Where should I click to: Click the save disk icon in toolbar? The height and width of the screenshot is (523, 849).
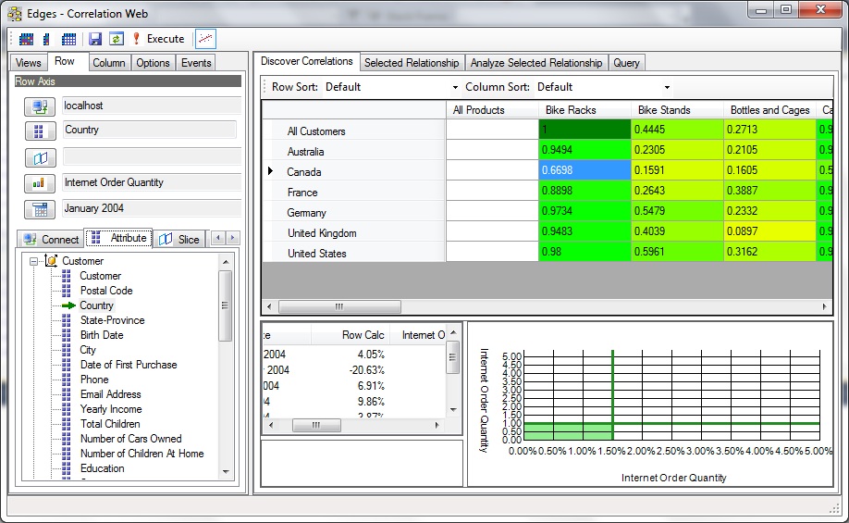pos(94,39)
